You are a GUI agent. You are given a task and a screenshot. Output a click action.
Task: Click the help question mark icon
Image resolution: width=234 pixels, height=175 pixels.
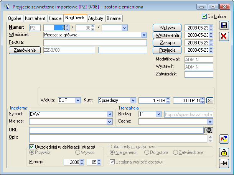click(x=224, y=139)
